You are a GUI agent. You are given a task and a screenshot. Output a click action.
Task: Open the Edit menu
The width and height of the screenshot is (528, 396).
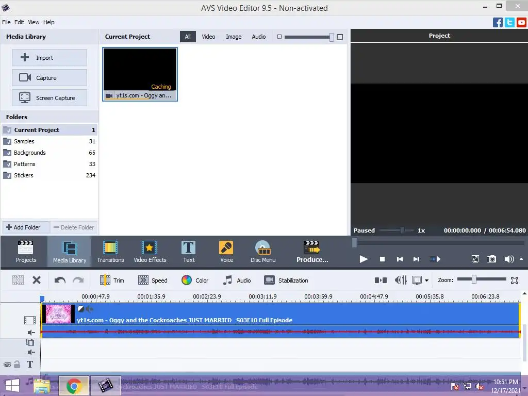pyautogui.click(x=19, y=22)
